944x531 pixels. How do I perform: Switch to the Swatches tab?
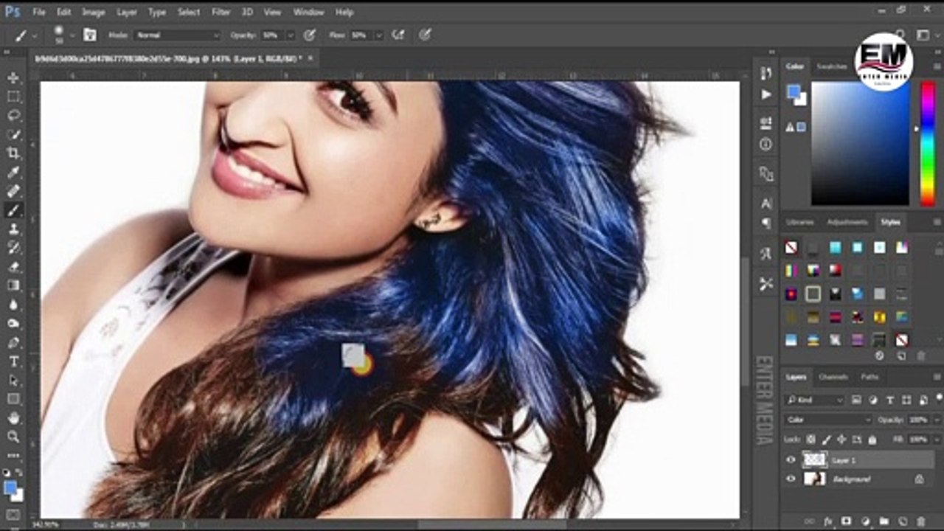(832, 66)
